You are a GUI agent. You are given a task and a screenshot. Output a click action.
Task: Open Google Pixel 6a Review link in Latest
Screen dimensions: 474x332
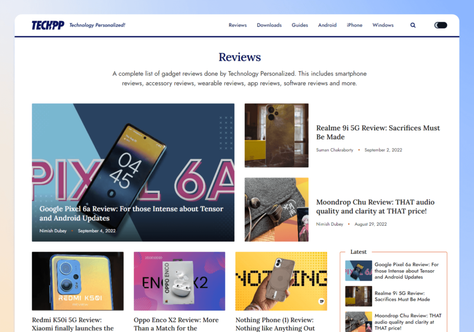coord(406,270)
